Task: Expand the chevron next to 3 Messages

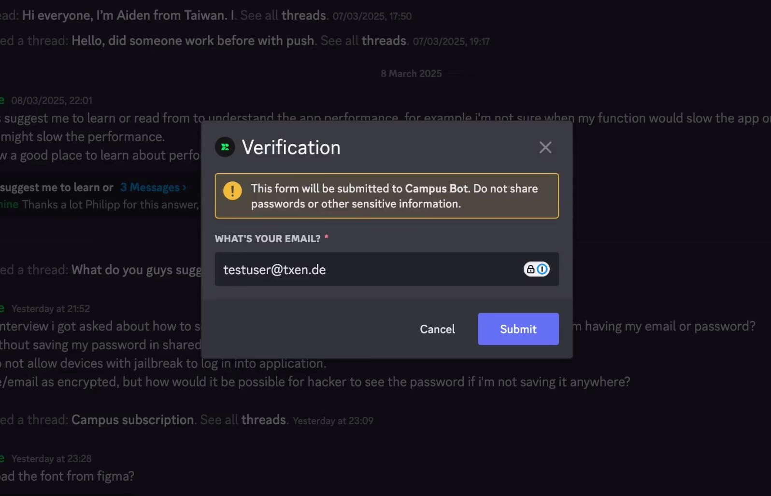Action: (184, 187)
